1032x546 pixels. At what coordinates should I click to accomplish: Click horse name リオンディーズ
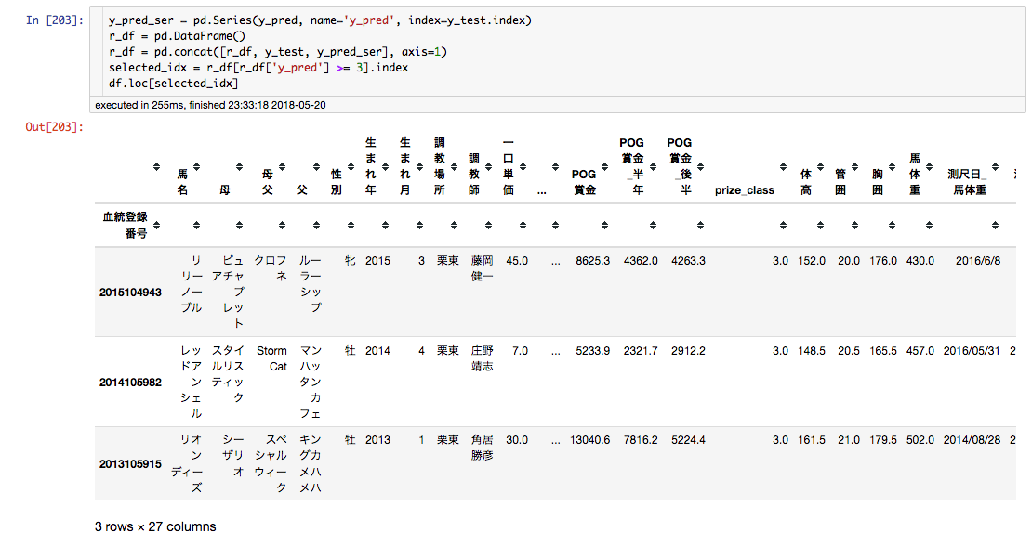coord(186,463)
